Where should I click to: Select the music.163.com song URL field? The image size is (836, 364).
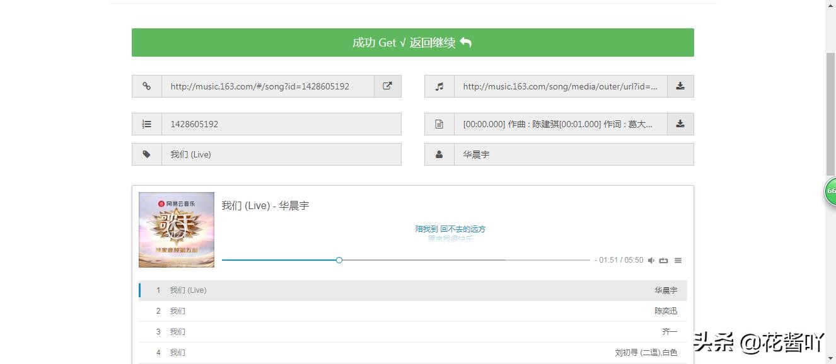click(268, 86)
